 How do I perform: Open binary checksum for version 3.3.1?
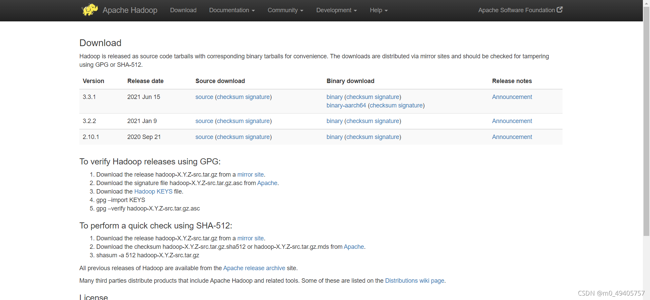click(360, 97)
